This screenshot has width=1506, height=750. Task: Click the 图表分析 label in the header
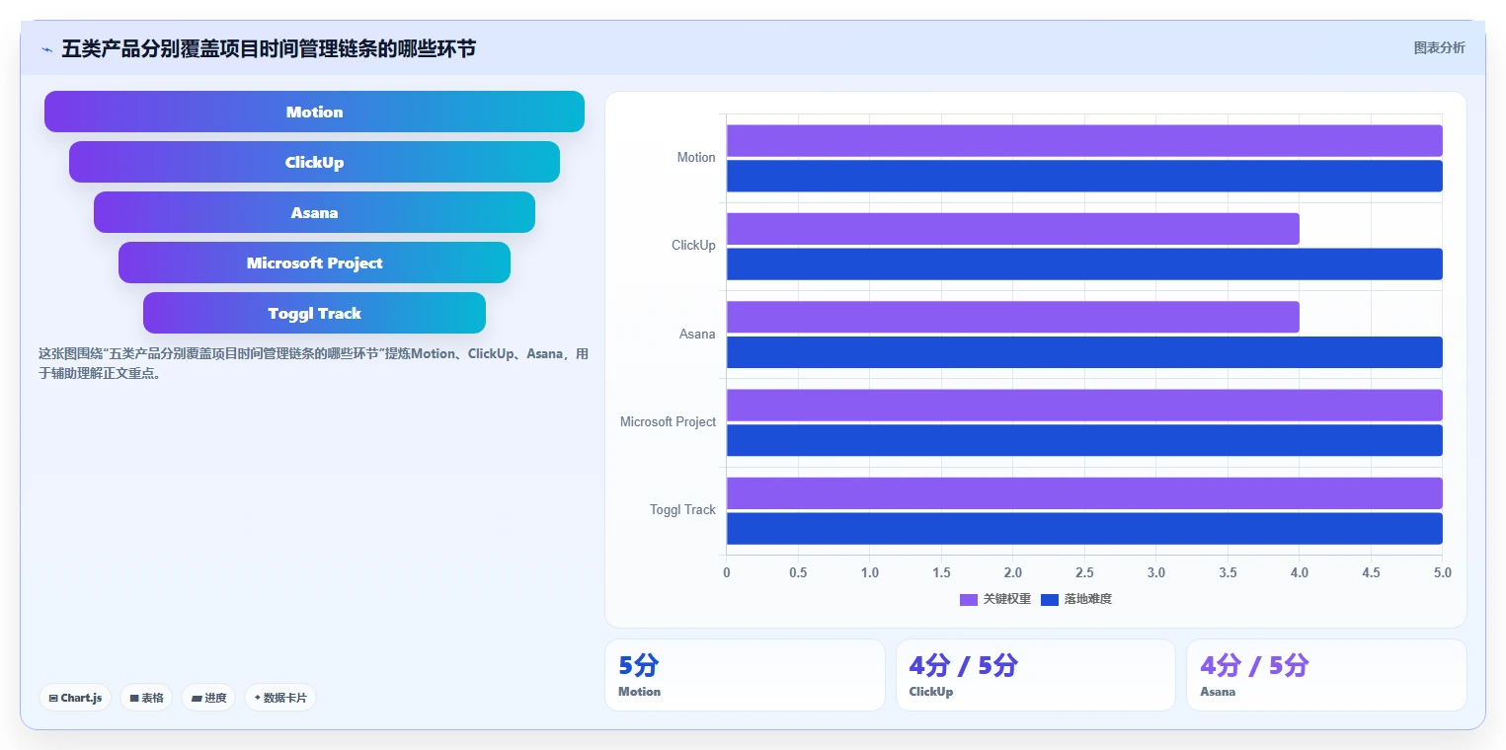click(1439, 47)
